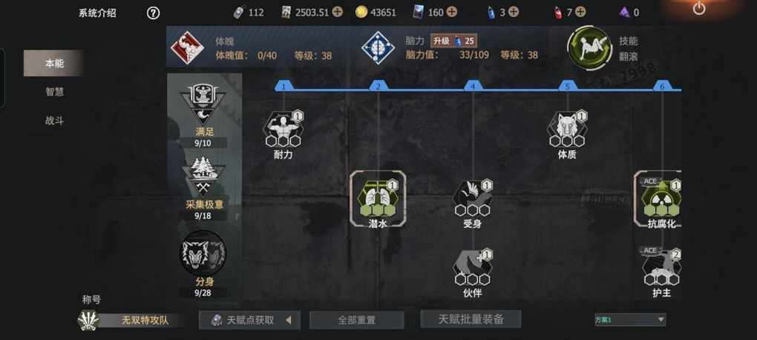Select the 分身 wolf set thumbnail
The image size is (757, 340).
pyautogui.click(x=204, y=254)
